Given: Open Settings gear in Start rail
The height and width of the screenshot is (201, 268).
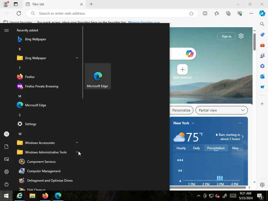Looking at the screenshot, I should (x=7, y=172).
